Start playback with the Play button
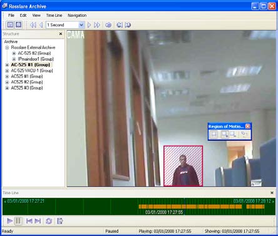278x236 pixels. pos(9,221)
